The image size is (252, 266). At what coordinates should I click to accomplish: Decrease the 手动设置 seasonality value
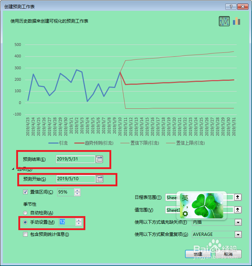(78, 224)
